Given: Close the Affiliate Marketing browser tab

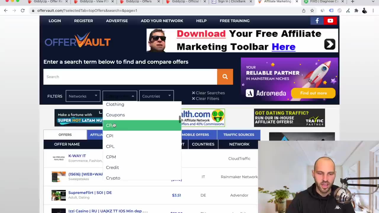Looking at the screenshot, I should click(297, 1).
